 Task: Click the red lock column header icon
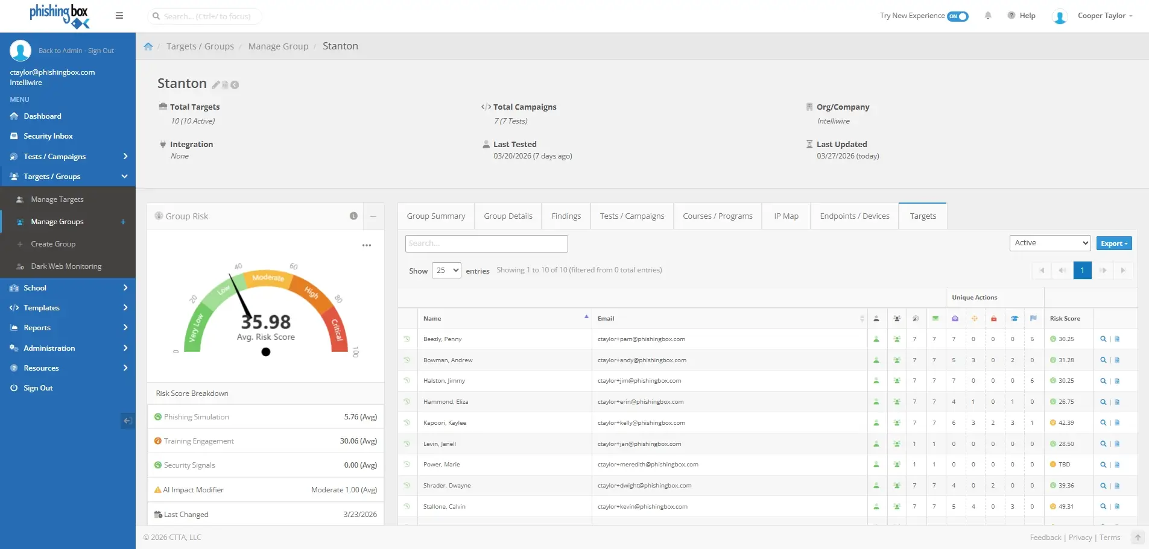pos(994,319)
